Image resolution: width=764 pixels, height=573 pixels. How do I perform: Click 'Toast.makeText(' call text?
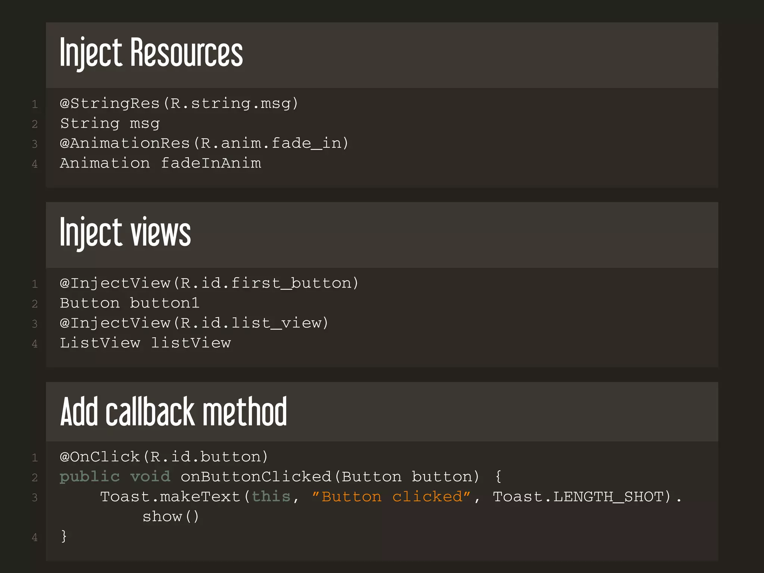175,497
